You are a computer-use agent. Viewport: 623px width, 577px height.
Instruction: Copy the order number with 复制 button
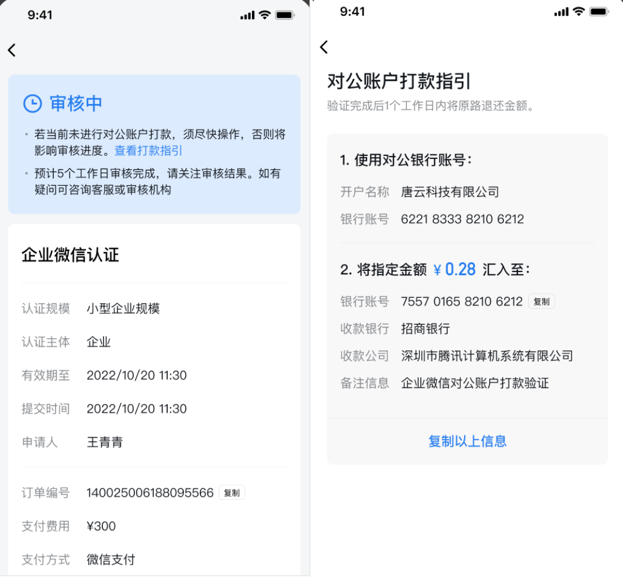coord(231,493)
